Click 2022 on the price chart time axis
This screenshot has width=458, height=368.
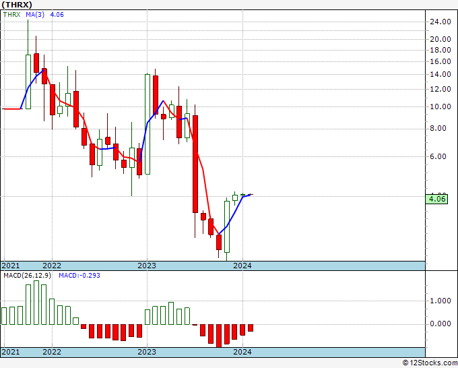coord(52,266)
